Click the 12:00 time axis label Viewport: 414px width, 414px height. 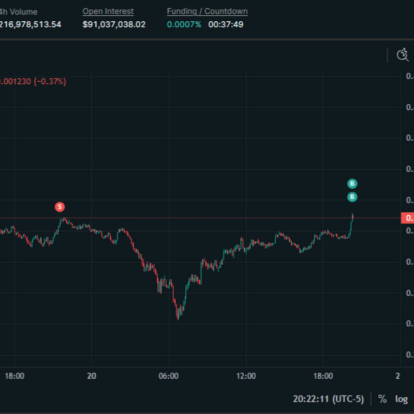pos(246,376)
